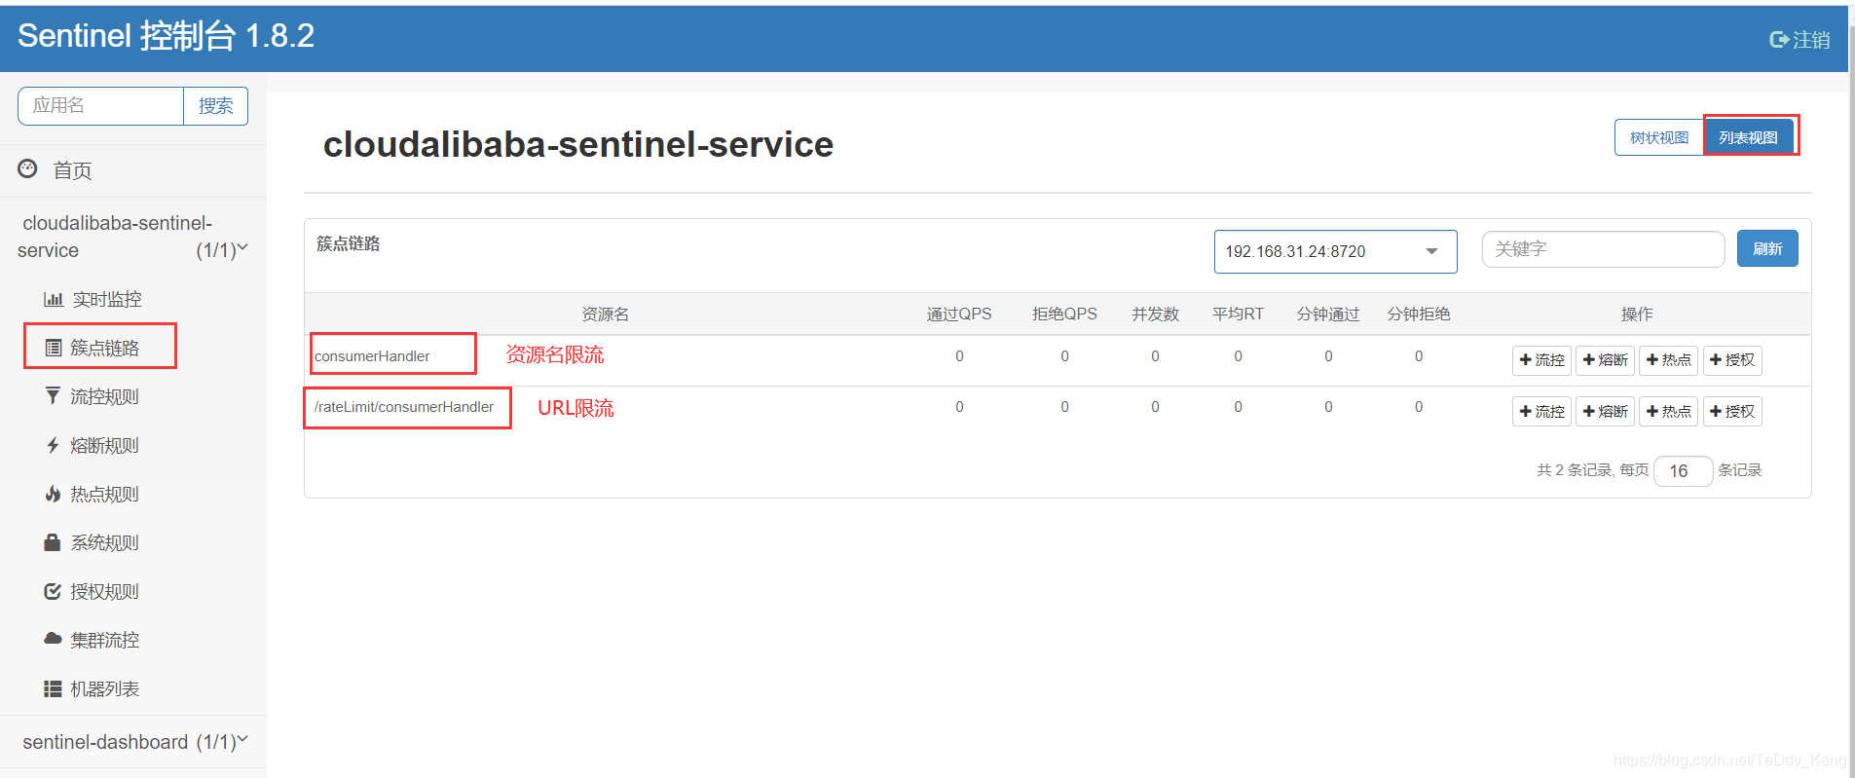Click resource name /rateLimit/consumerHandler
Screen dimensions: 1855x778
pos(404,407)
